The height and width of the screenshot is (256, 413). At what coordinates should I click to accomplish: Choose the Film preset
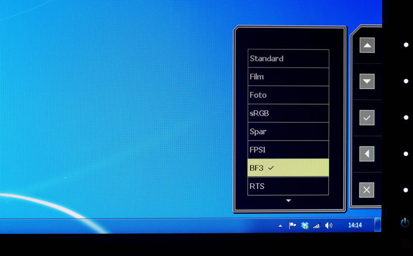(x=288, y=77)
